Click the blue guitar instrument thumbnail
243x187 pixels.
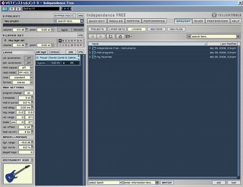[x=18, y=174]
